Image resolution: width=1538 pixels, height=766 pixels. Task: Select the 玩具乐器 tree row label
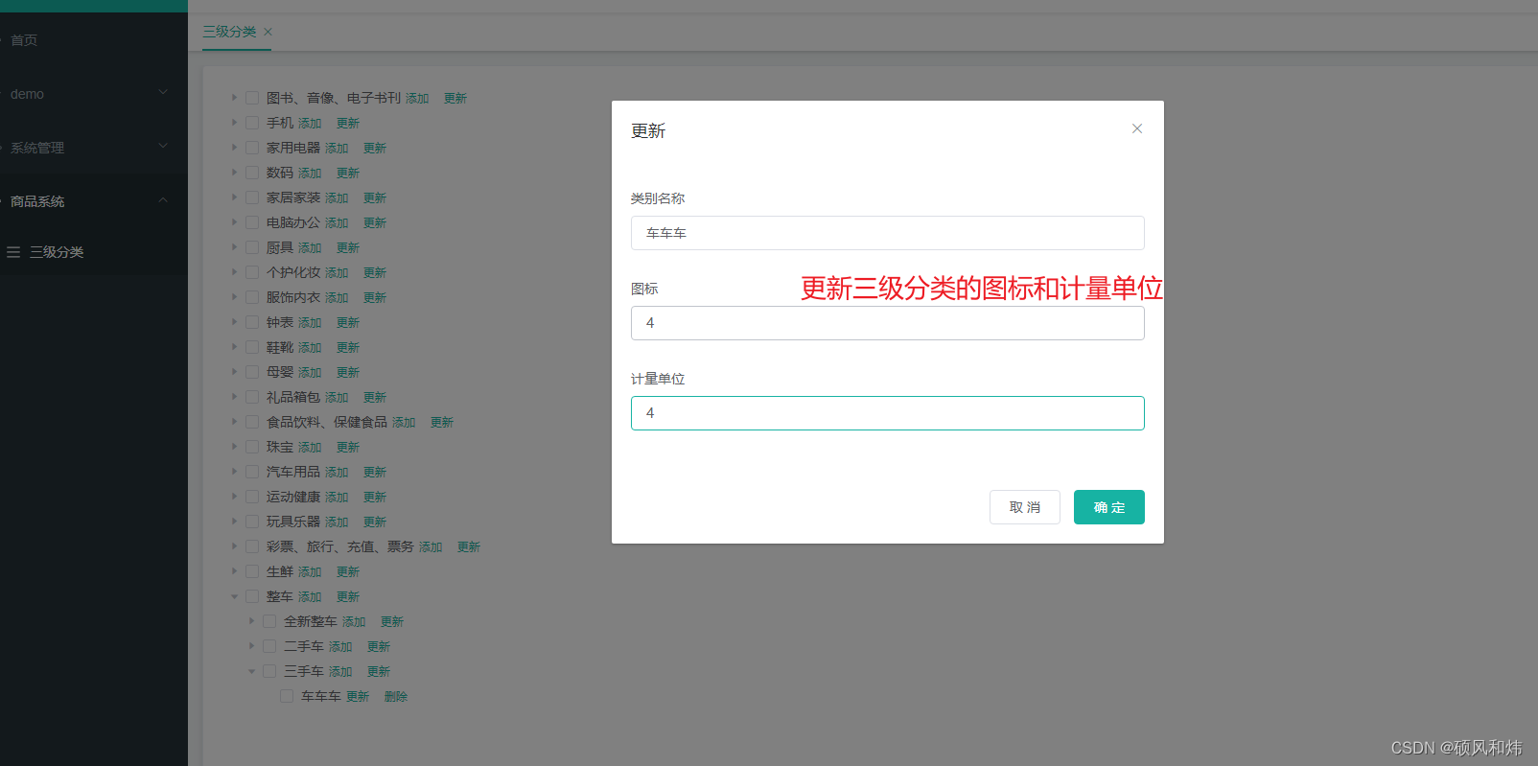[293, 522]
